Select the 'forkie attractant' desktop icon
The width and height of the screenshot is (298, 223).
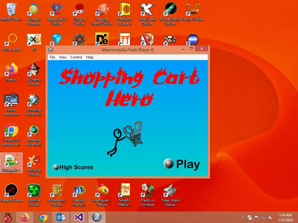[x=11, y=105]
